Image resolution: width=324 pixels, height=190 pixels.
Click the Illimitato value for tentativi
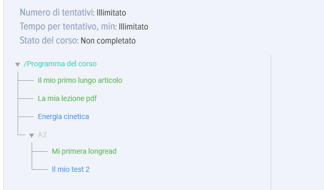[111, 13]
